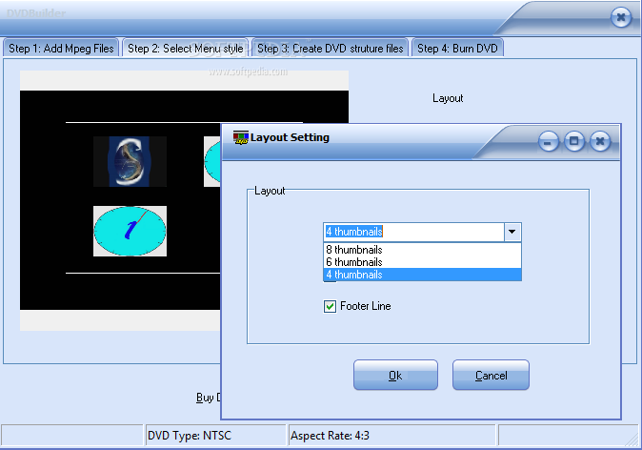The image size is (642, 450).
Task: Open the Step 1: Add Mpeg Files tab
Action: pyautogui.click(x=61, y=49)
